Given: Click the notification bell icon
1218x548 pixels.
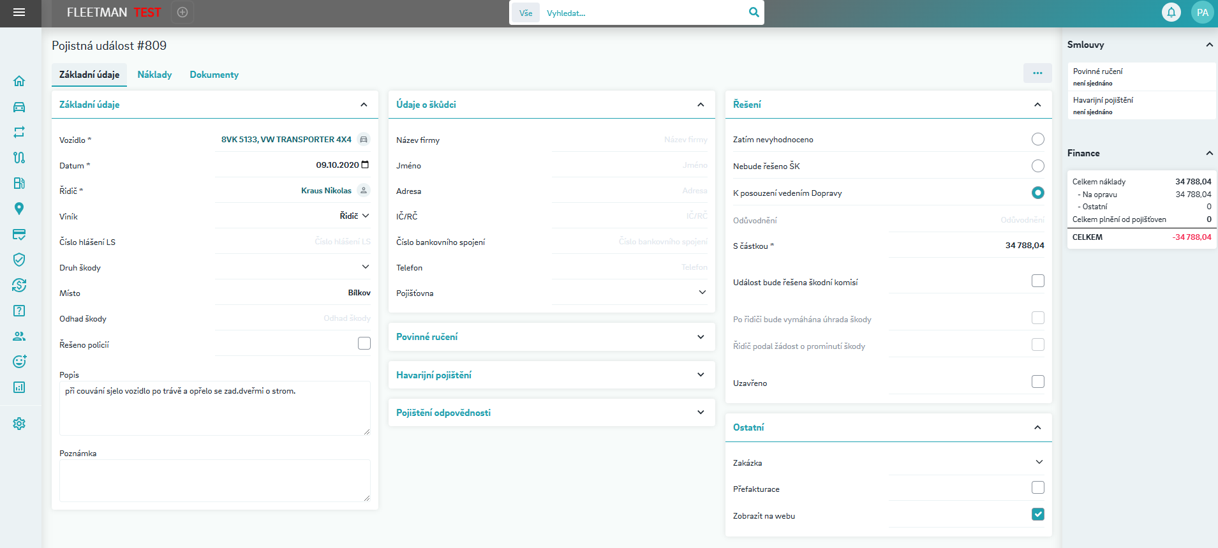Looking at the screenshot, I should click(1171, 13).
